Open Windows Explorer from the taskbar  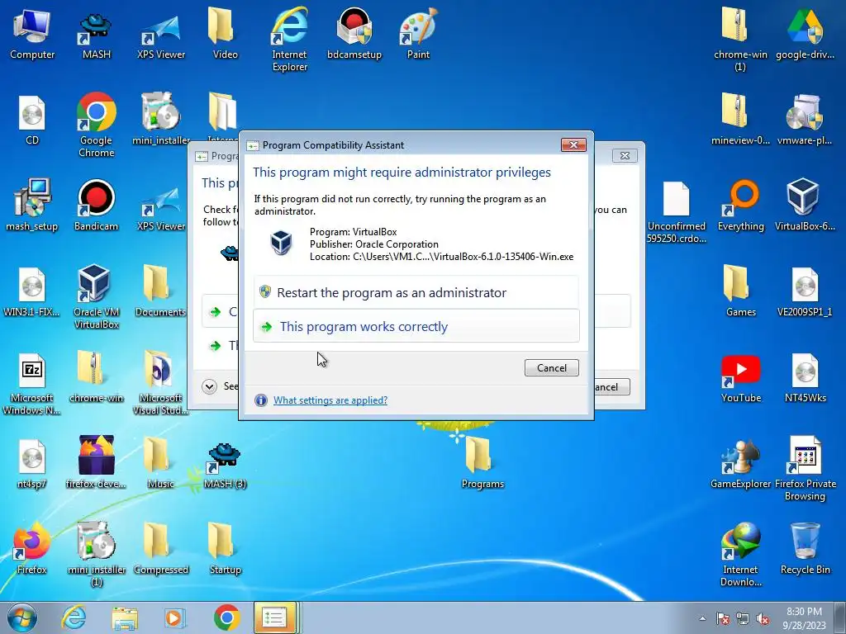pyautogui.click(x=126, y=617)
